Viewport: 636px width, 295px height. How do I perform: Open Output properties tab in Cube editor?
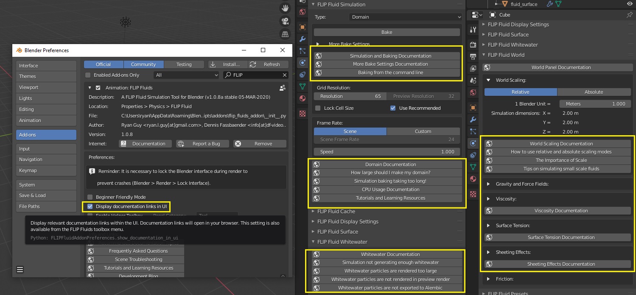pyautogui.click(x=473, y=57)
